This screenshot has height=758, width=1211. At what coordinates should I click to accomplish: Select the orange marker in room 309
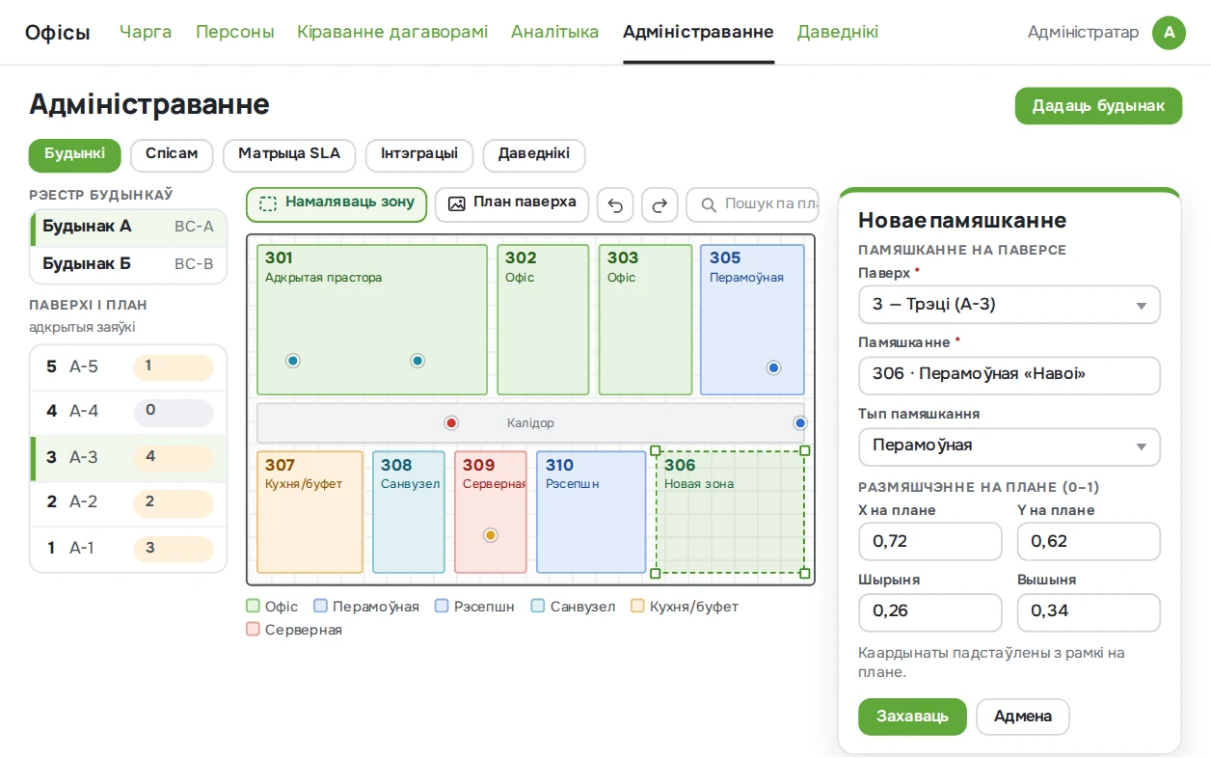click(x=491, y=535)
